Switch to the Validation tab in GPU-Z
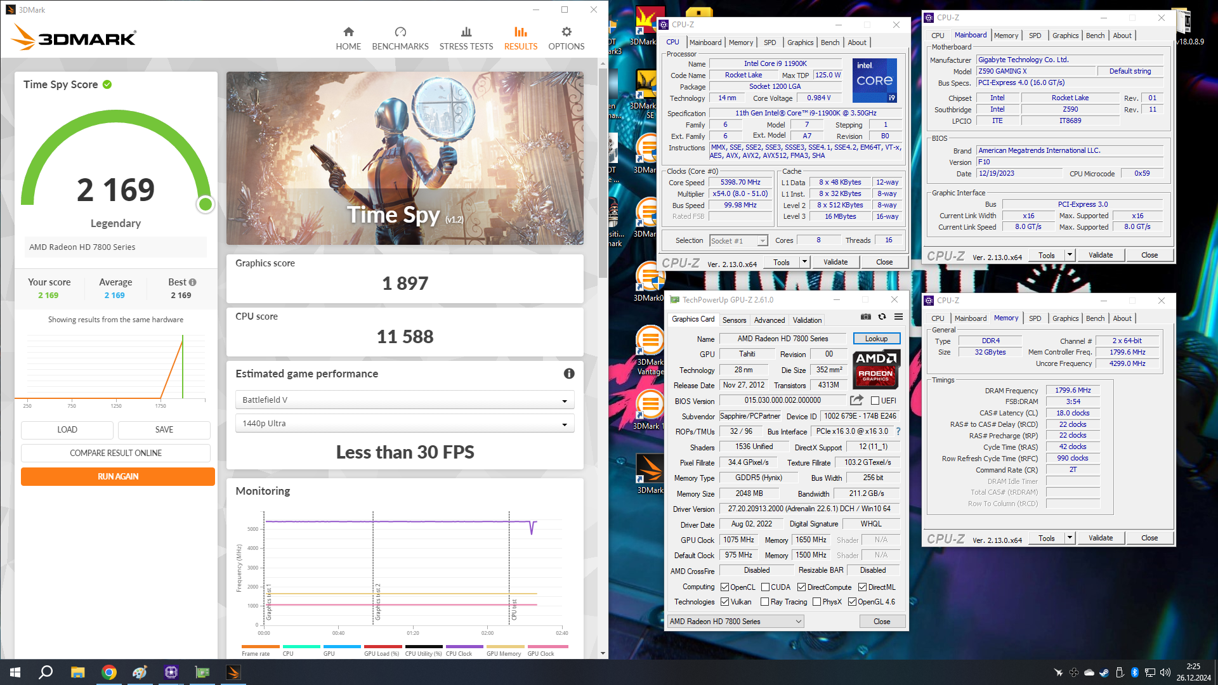 click(807, 320)
